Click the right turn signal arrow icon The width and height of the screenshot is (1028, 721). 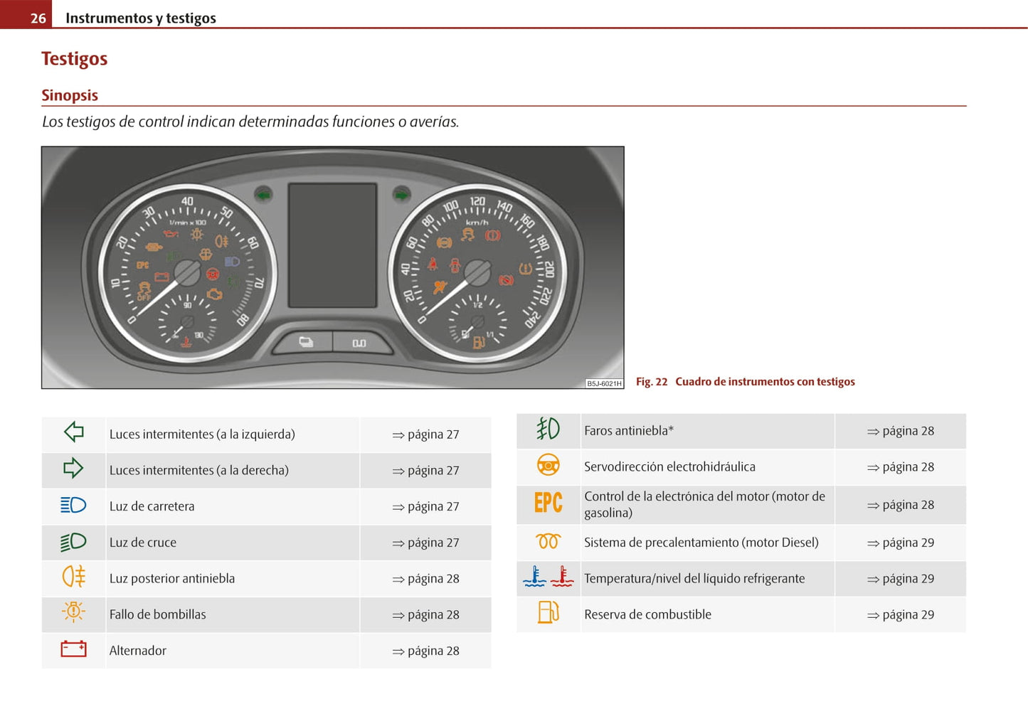pyautogui.click(x=73, y=469)
